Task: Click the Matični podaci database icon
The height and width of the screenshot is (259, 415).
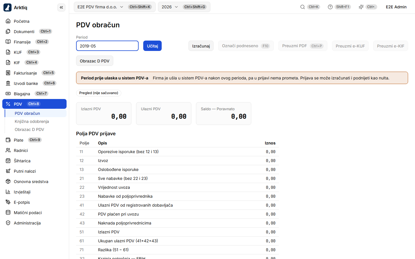Action: [x=8, y=212]
